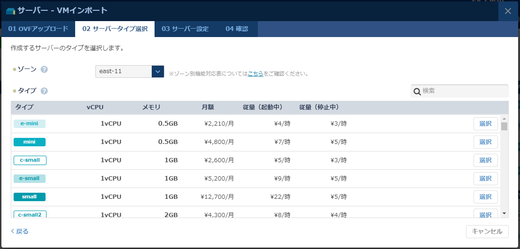
Task: Click the 戻る back link
Action: point(20,231)
